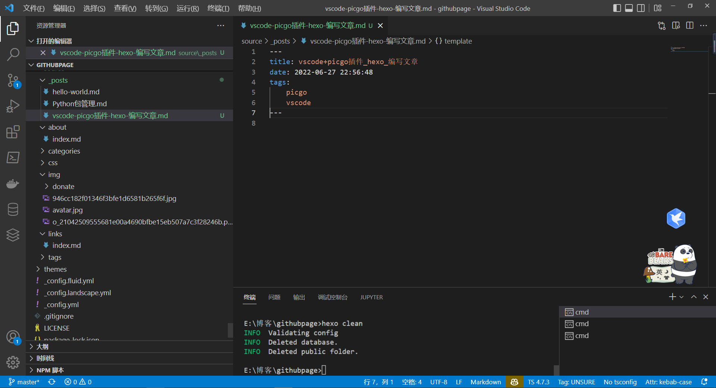Expand the css folder

click(129, 163)
